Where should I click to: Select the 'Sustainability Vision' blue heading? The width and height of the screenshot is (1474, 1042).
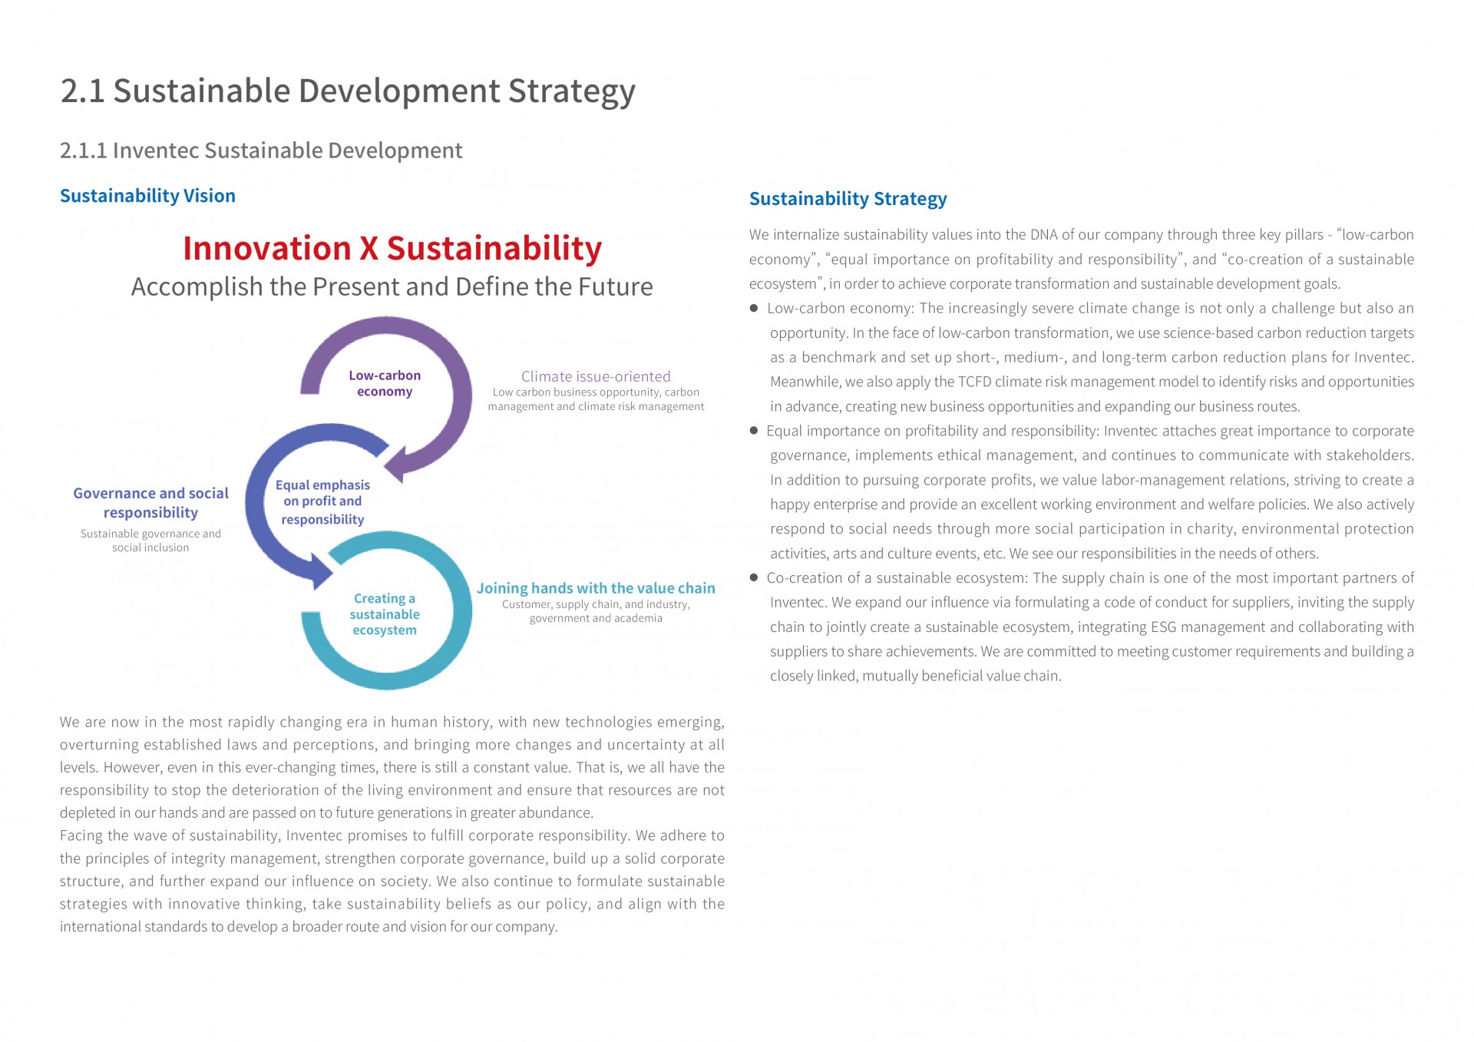147,196
